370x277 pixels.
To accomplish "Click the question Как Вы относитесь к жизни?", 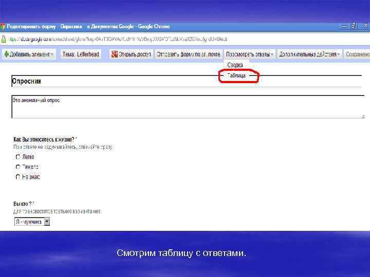I will click(44, 140).
